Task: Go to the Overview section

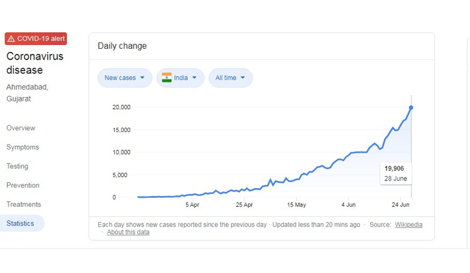Action: point(21,128)
